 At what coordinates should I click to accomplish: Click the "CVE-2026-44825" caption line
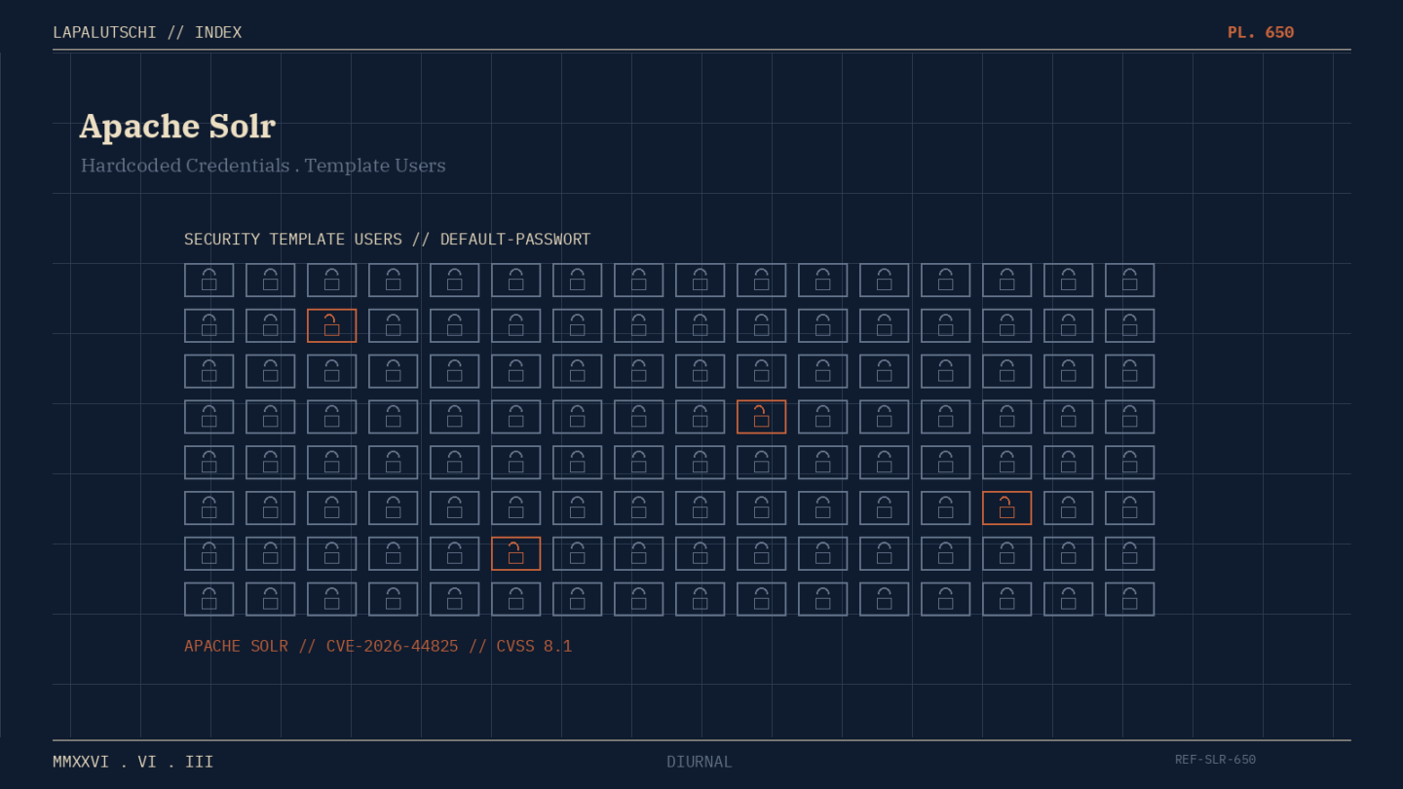(x=378, y=646)
